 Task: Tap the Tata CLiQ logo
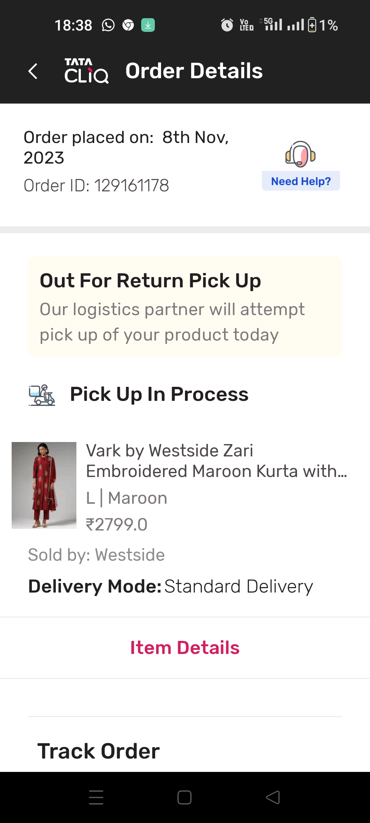(x=86, y=71)
